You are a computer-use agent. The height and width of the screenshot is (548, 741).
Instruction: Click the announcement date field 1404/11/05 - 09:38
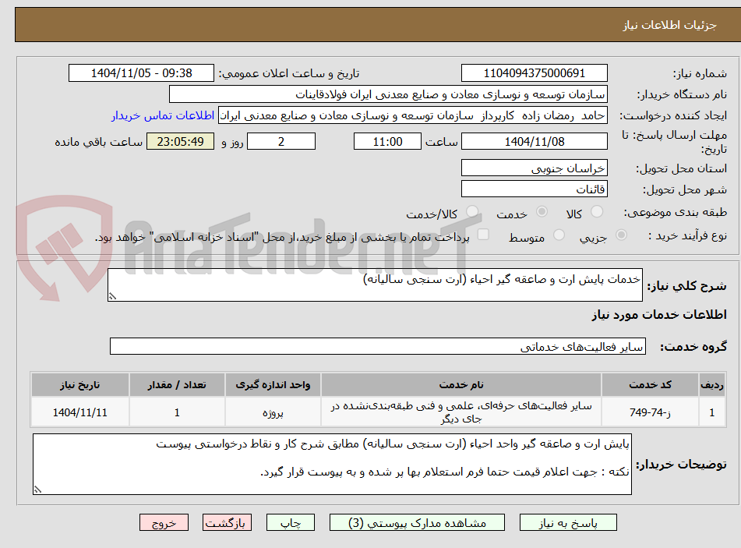pyautogui.click(x=141, y=73)
